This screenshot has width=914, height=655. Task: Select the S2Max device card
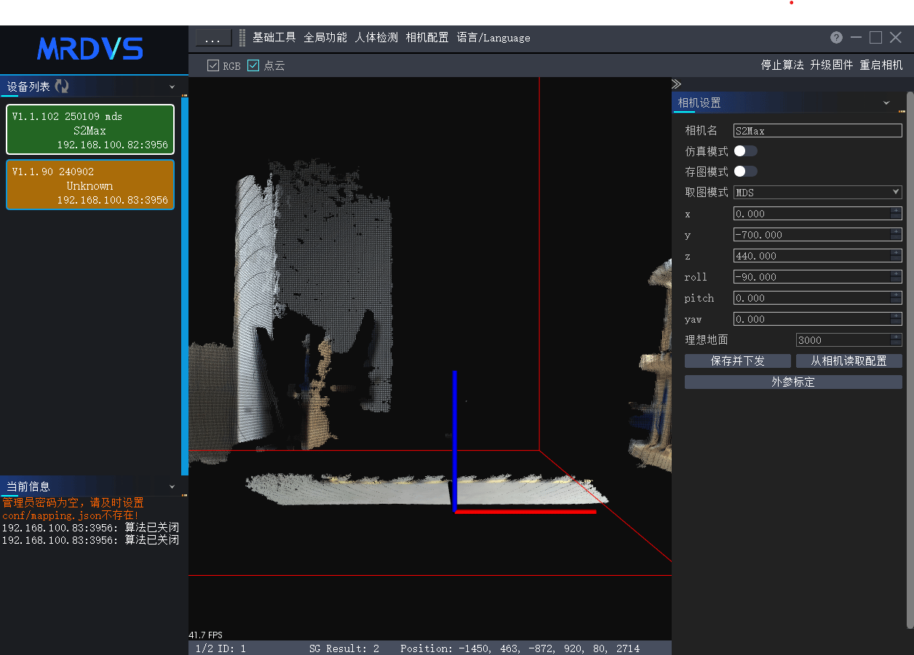90,130
